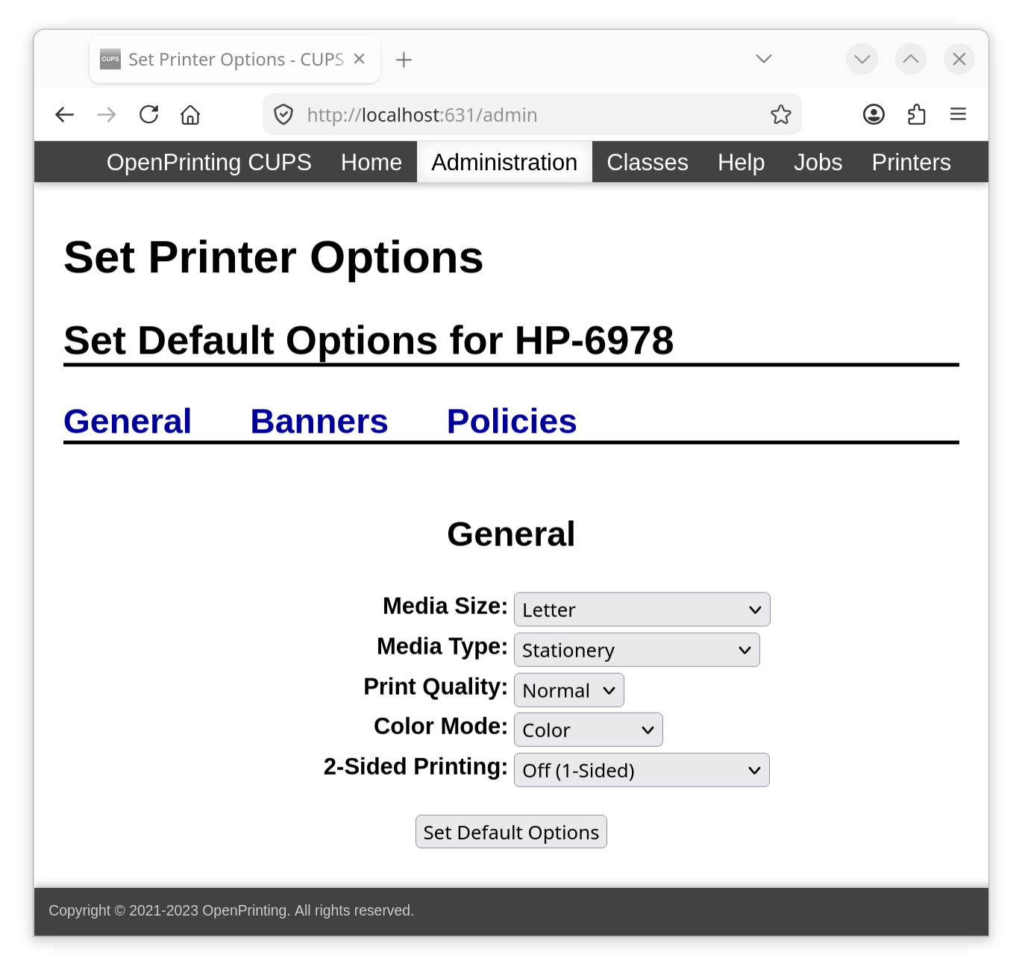Open the browser home page icon
The width and height of the screenshot is (1022, 973).
[x=189, y=114]
